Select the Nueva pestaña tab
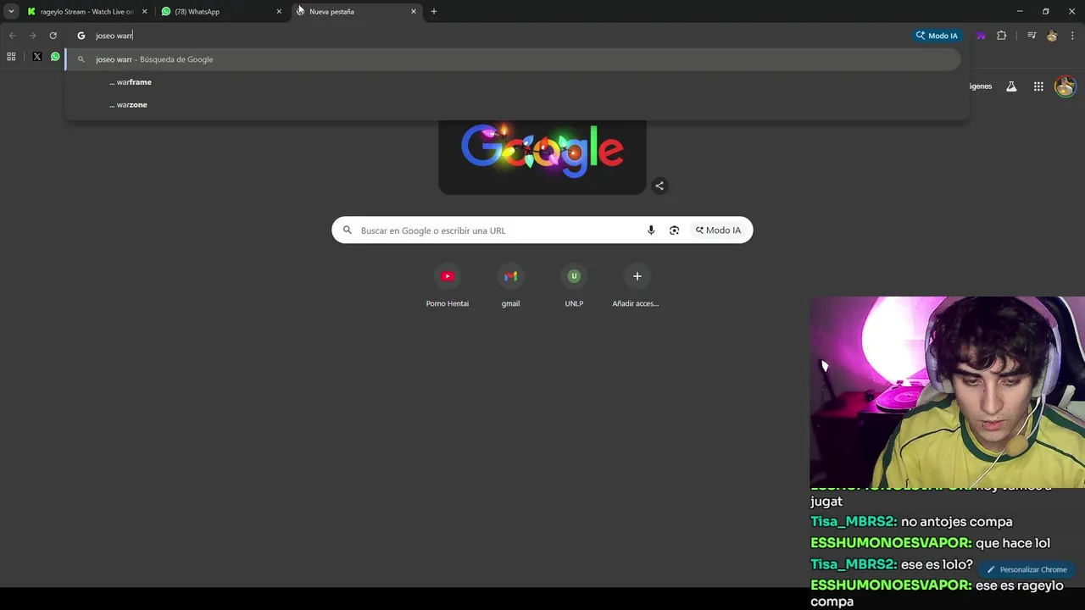The height and width of the screenshot is (610, 1085). click(357, 11)
